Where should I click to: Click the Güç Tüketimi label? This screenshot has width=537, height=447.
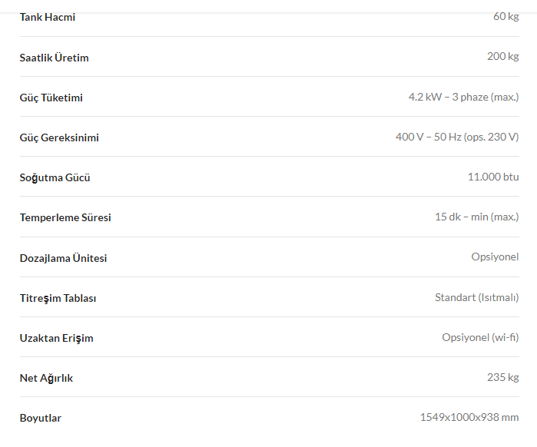click(x=51, y=98)
